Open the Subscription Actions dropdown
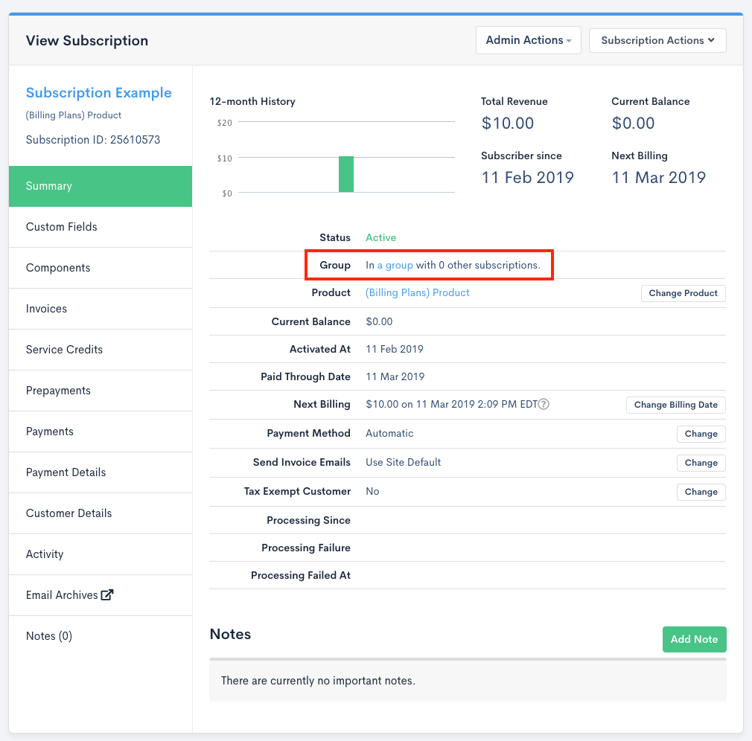Image resolution: width=752 pixels, height=741 pixels. point(657,40)
